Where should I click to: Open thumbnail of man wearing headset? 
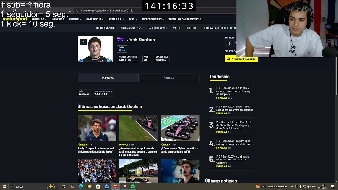[180, 171]
